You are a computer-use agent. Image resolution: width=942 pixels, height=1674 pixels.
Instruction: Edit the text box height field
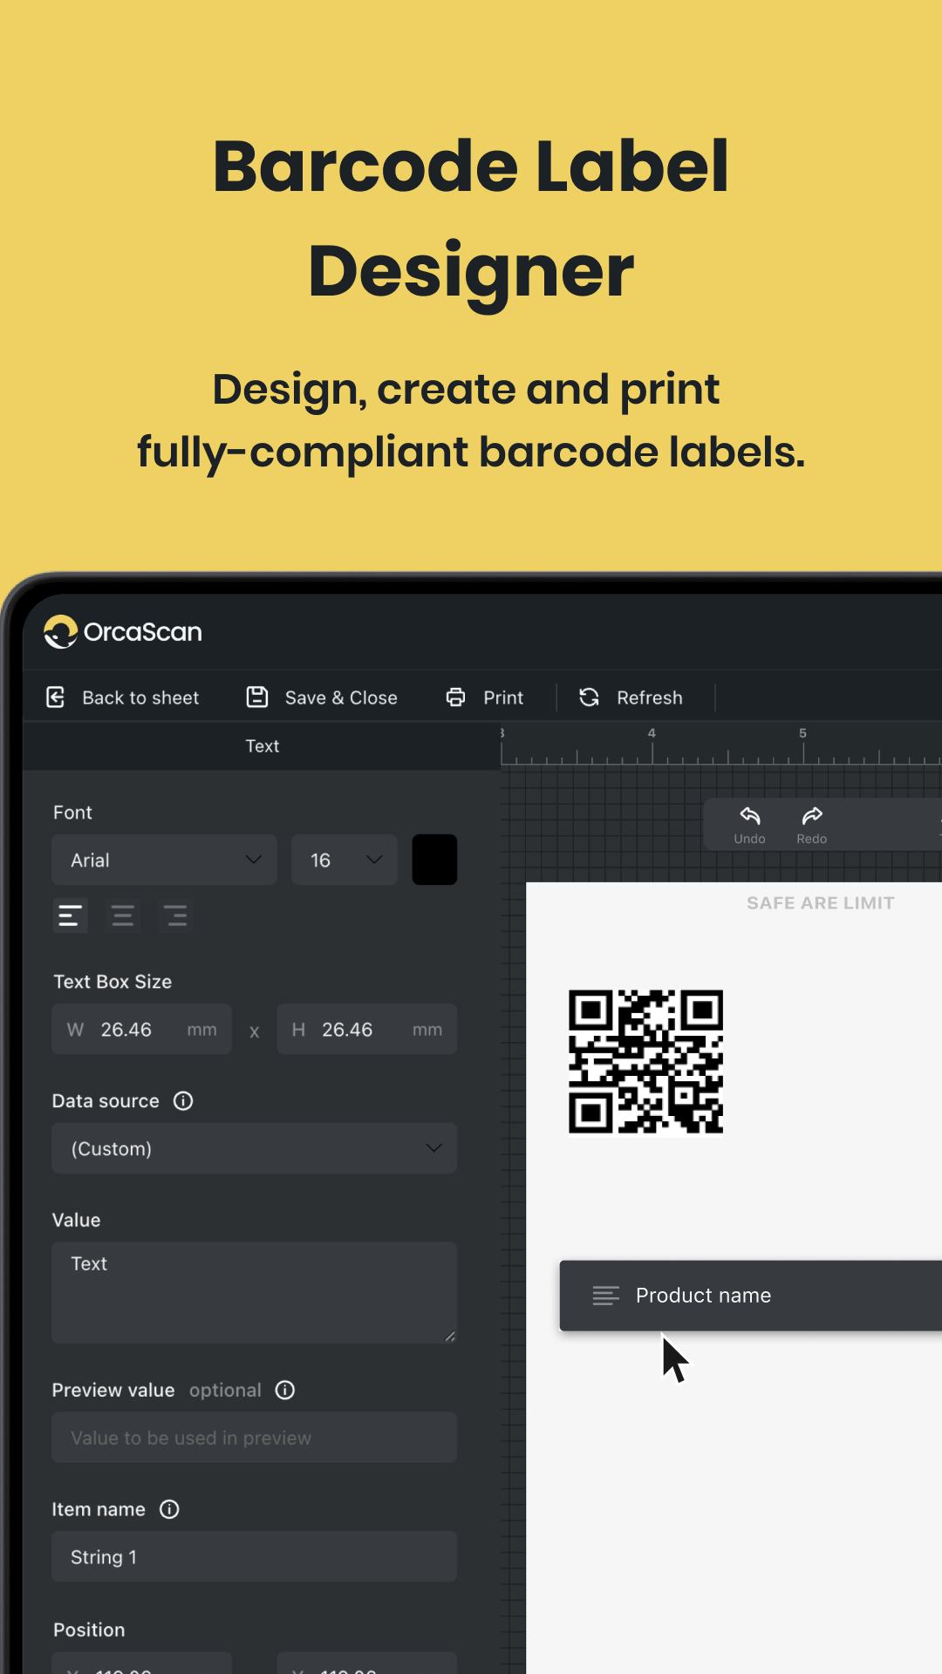pos(367,1030)
